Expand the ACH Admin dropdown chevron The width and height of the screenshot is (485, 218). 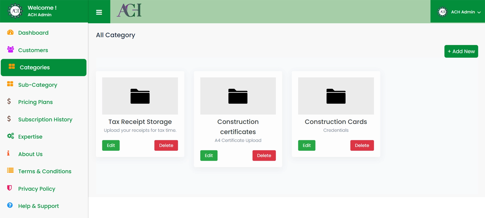tap(479, 12)
